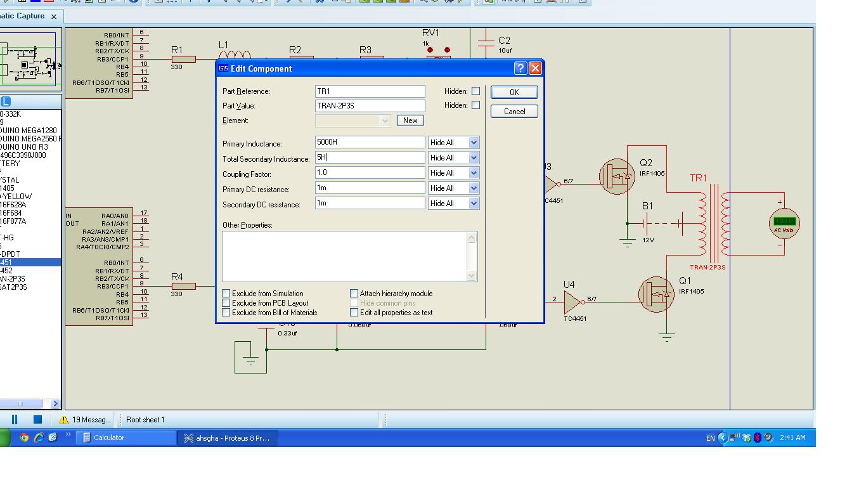
Task: Click the Part Value field TRAN-2P3S
Action: (370, 106)
